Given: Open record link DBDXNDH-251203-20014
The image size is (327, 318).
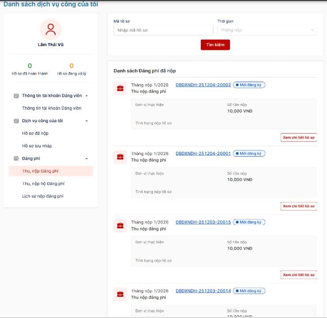Looking at the screenshot, I should pyautogui.click(x=203, y=291).
